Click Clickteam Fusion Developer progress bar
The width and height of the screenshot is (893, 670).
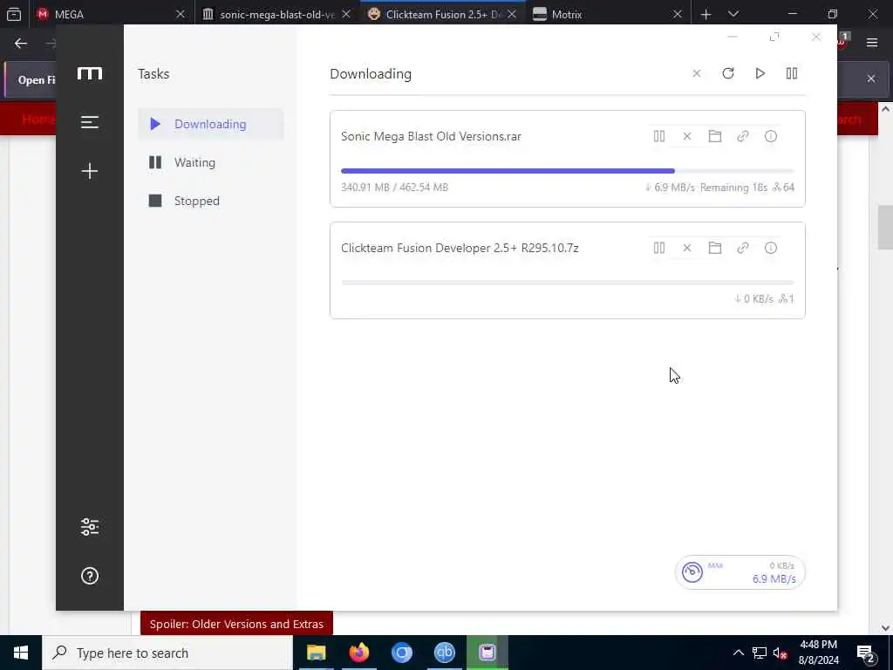pyautogui.click(x=567, y=283)
